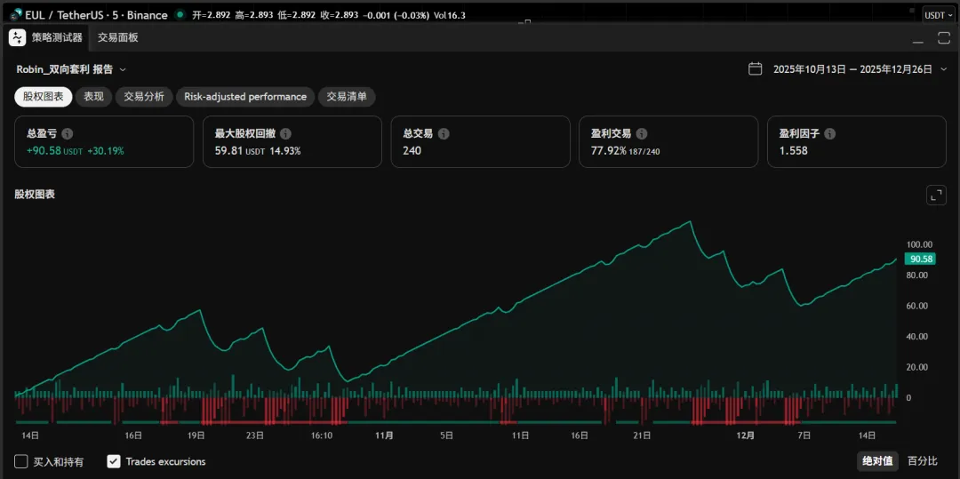Screen dimensions: 960x479
Task: Open the 交易清单 trade list
Action: tap(347, 97)
